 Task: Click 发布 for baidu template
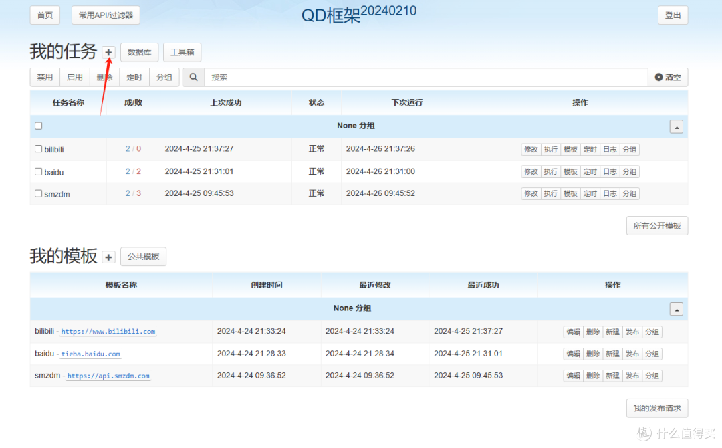(x=632, y=354)
